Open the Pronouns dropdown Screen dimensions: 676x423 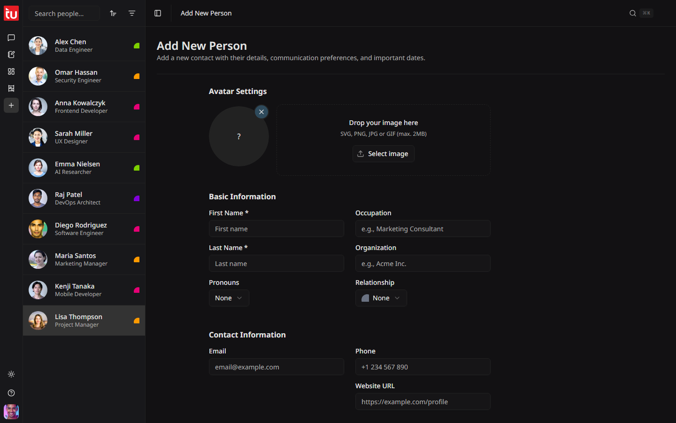(x=229, y=298)
